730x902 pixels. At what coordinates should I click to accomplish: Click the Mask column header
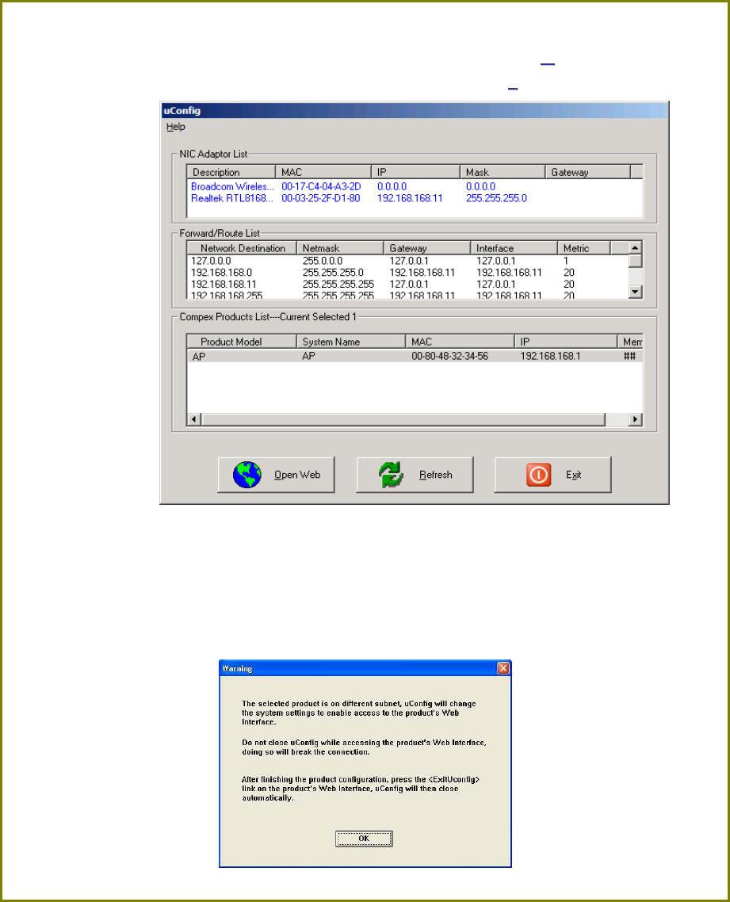coord(503,172)
